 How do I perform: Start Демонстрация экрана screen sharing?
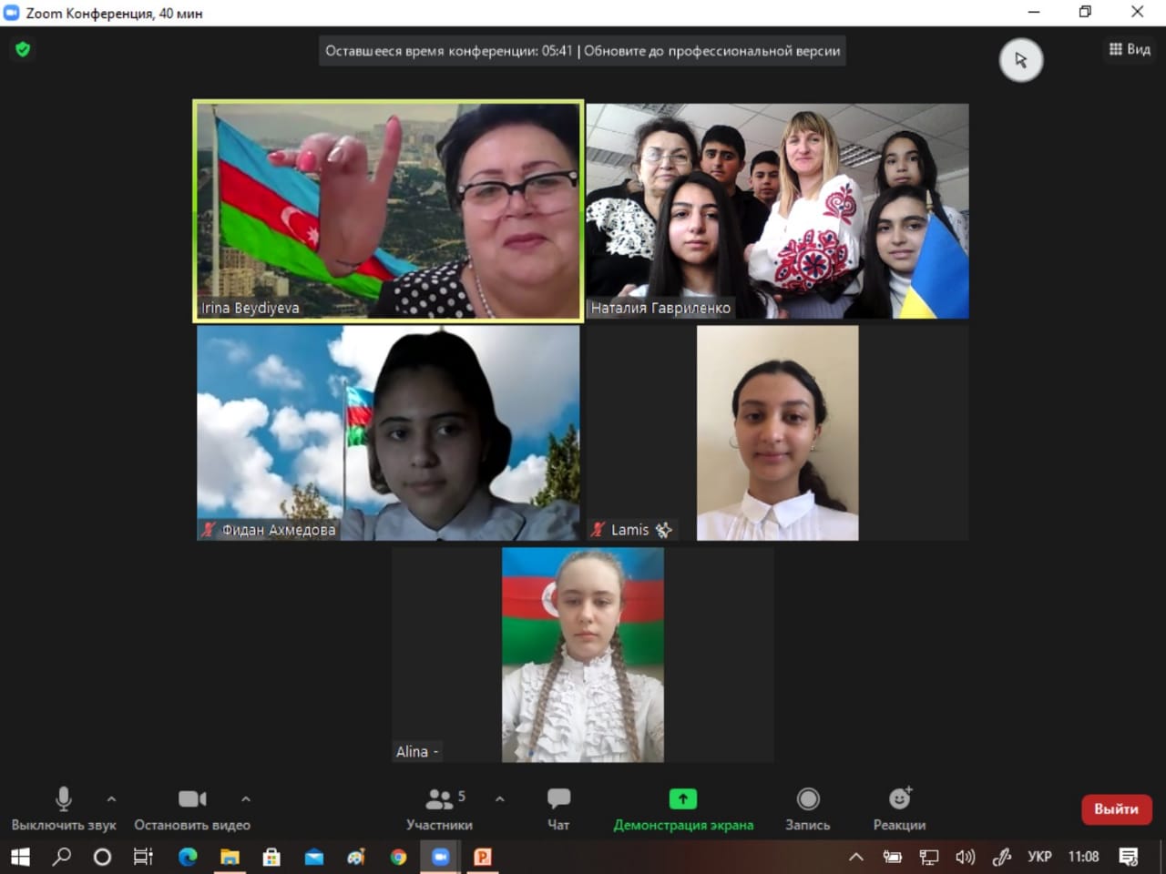683,808
